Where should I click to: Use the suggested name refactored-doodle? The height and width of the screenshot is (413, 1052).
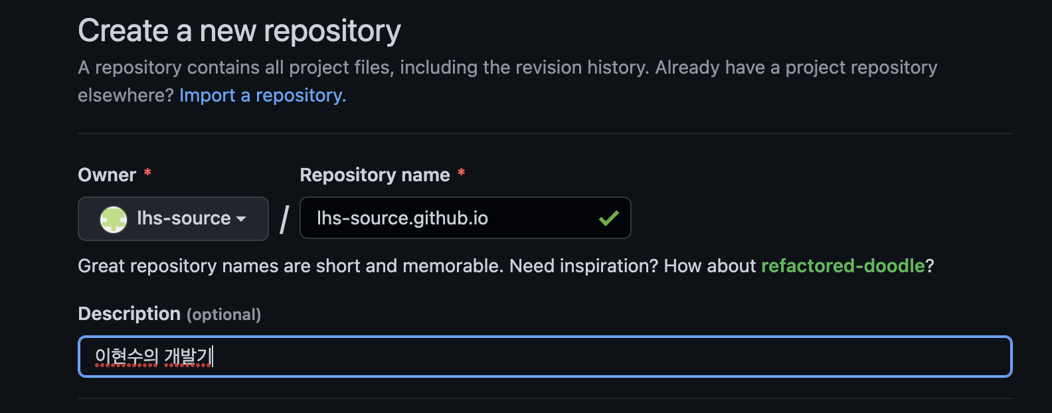pyautogui.click(x=843, y=266)
